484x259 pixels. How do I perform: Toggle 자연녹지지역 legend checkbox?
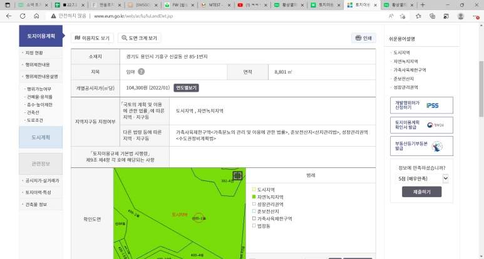(x=254, y=197)
